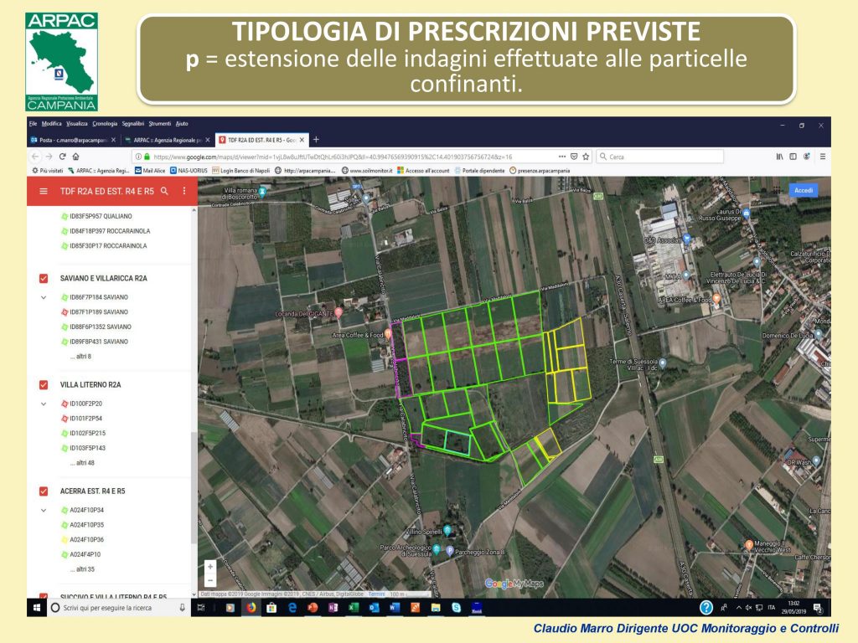The width and height of the screenshot is (858, 643).
Task: Open the Cronologia menu
Action: tap(105, 124)
